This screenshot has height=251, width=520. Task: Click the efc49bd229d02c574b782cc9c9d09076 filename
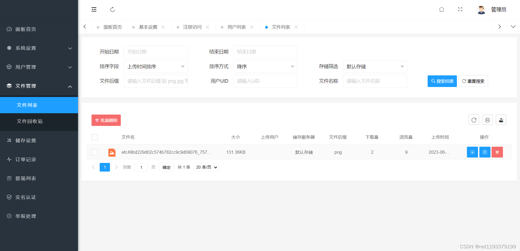[166, 152]
